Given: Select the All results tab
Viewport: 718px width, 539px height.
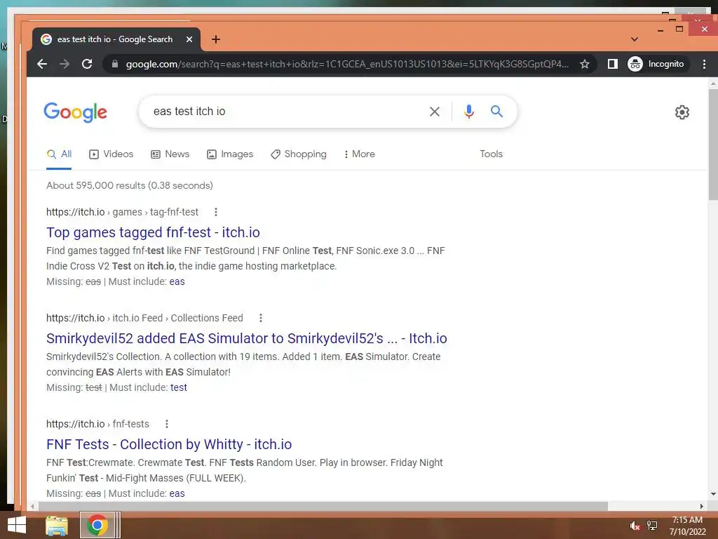Looking at the screenshot, I should tap(59, 154).
